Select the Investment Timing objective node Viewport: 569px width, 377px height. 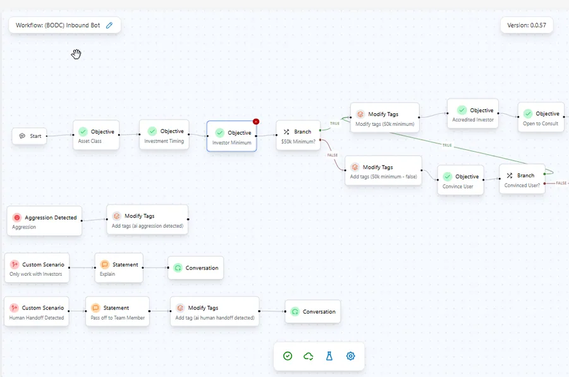click(x=164, y=135)
